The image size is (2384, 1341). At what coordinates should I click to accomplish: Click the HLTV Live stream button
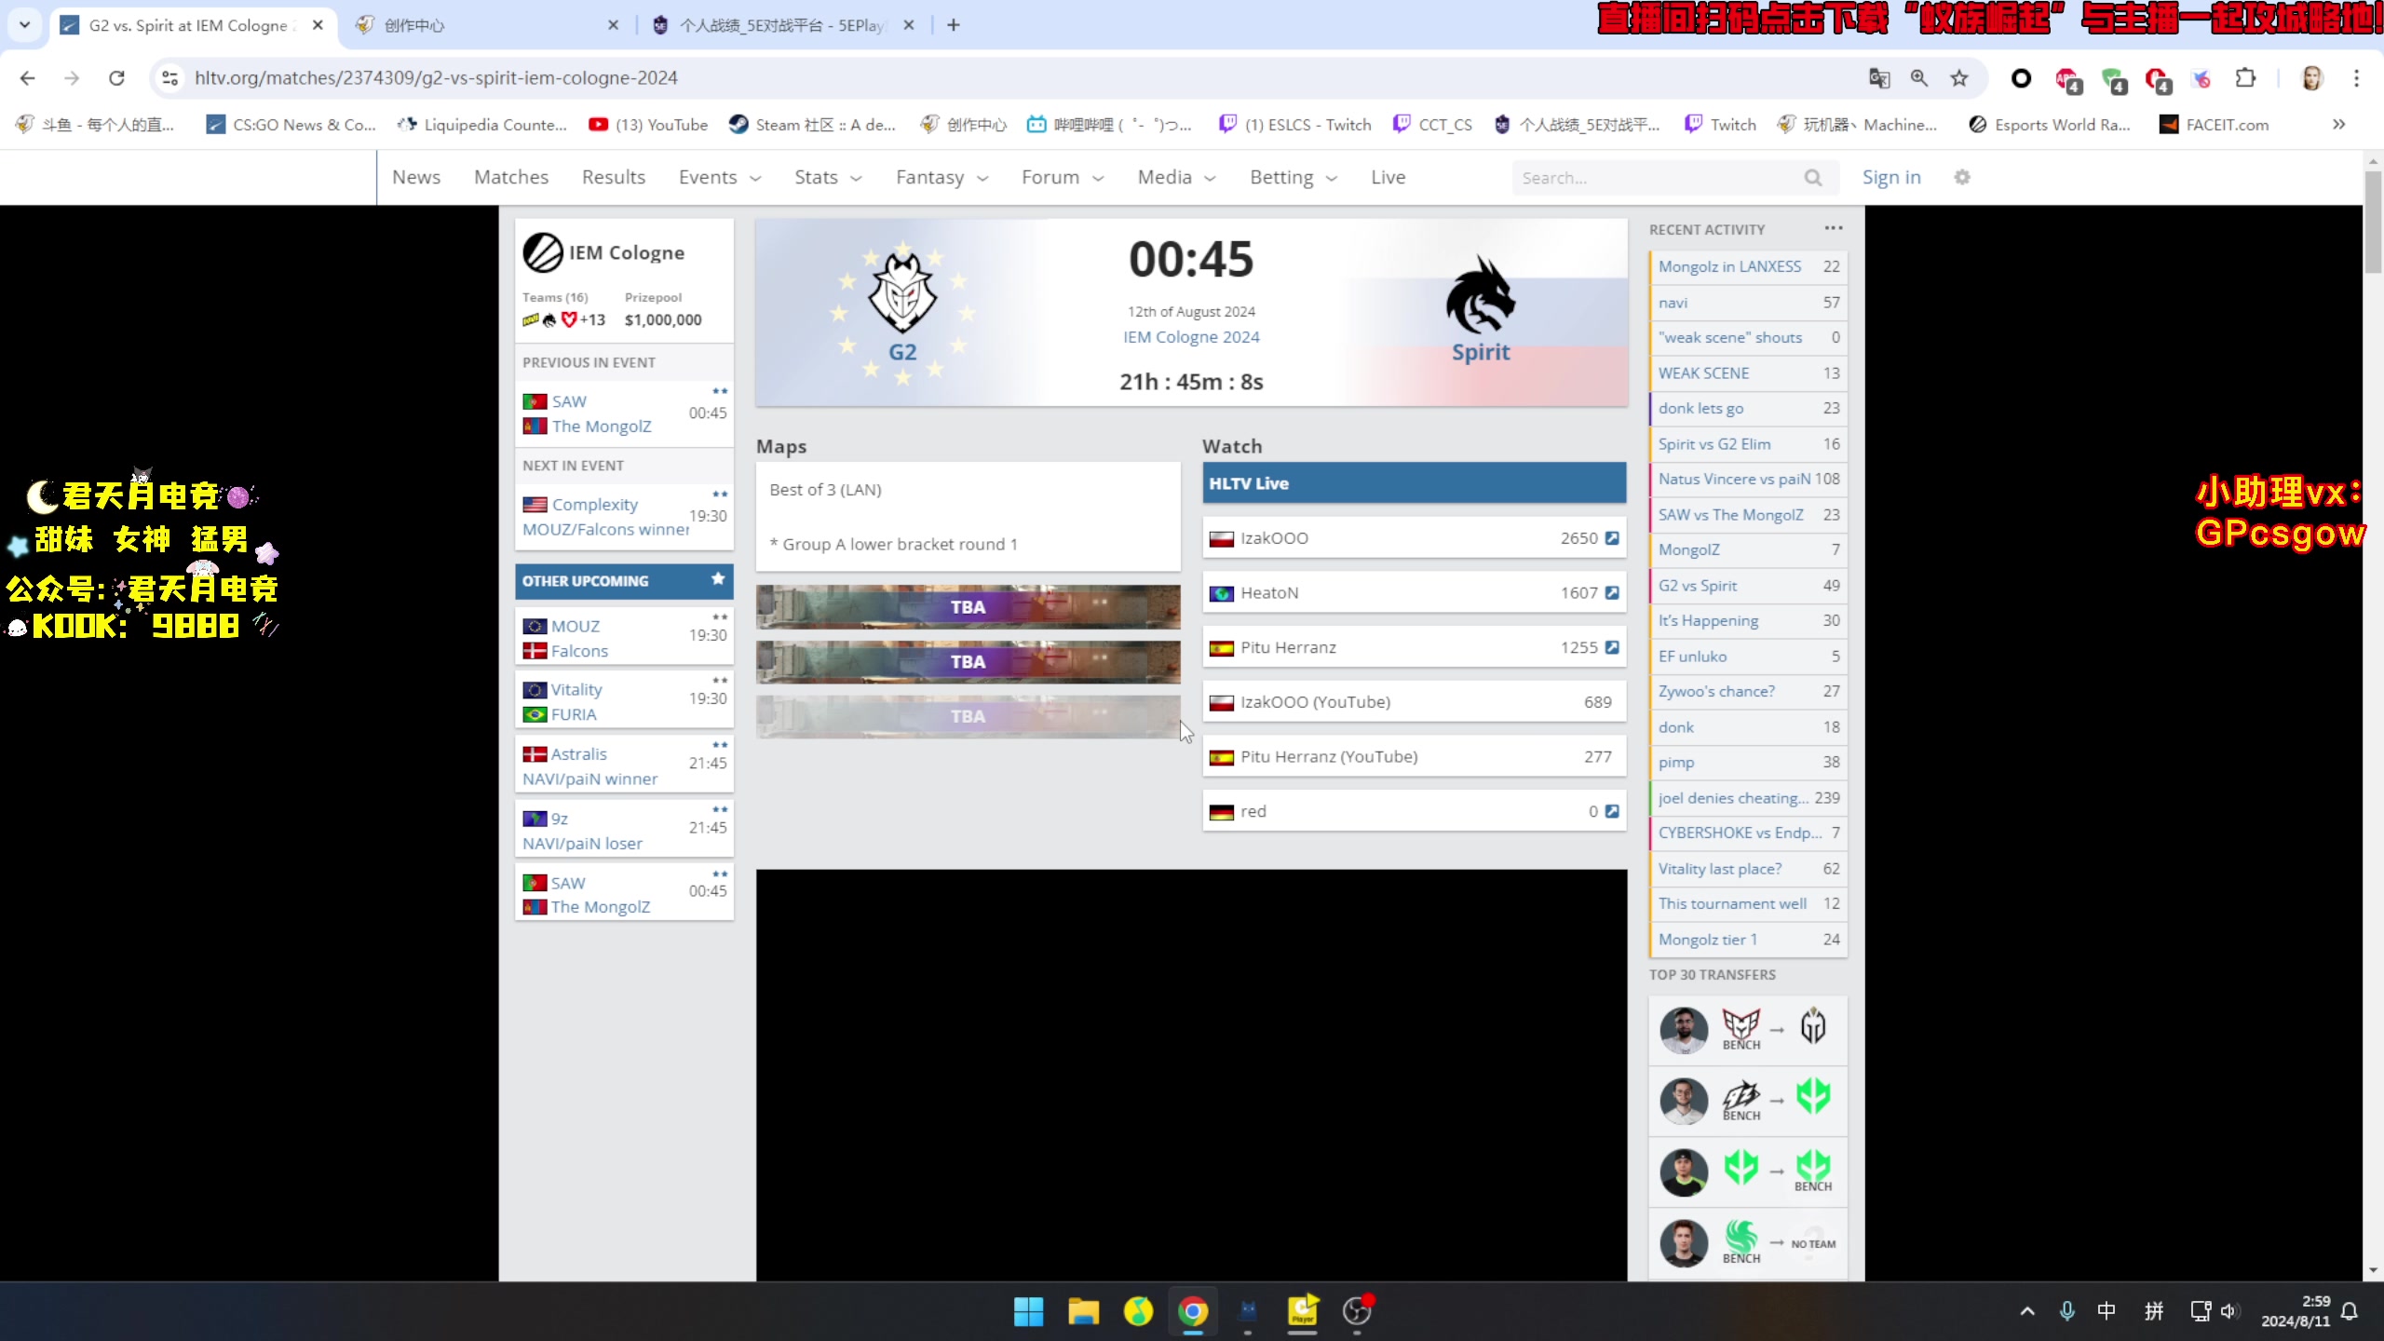(1413, 483)
